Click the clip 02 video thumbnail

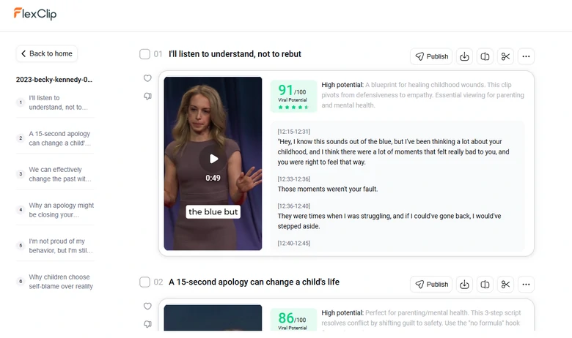(213, 318)
